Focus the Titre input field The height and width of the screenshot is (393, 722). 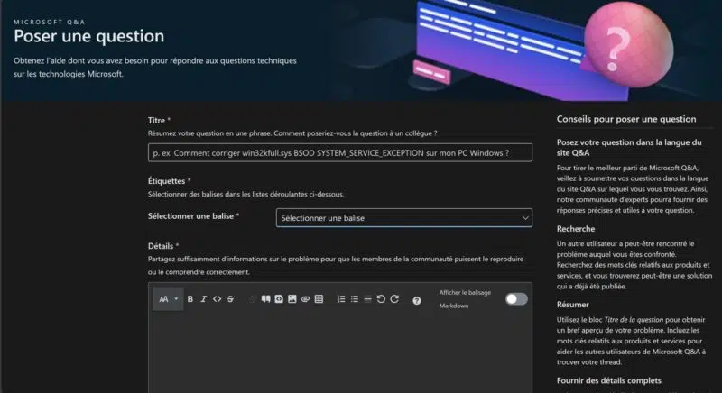click(340, 152)
